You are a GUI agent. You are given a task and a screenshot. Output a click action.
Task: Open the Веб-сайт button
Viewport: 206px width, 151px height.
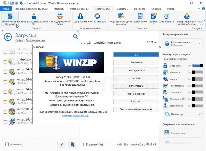tap(136, 102)
